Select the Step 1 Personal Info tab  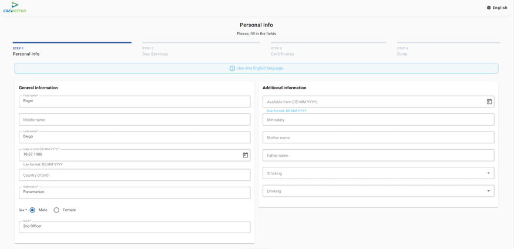(26, 52)
